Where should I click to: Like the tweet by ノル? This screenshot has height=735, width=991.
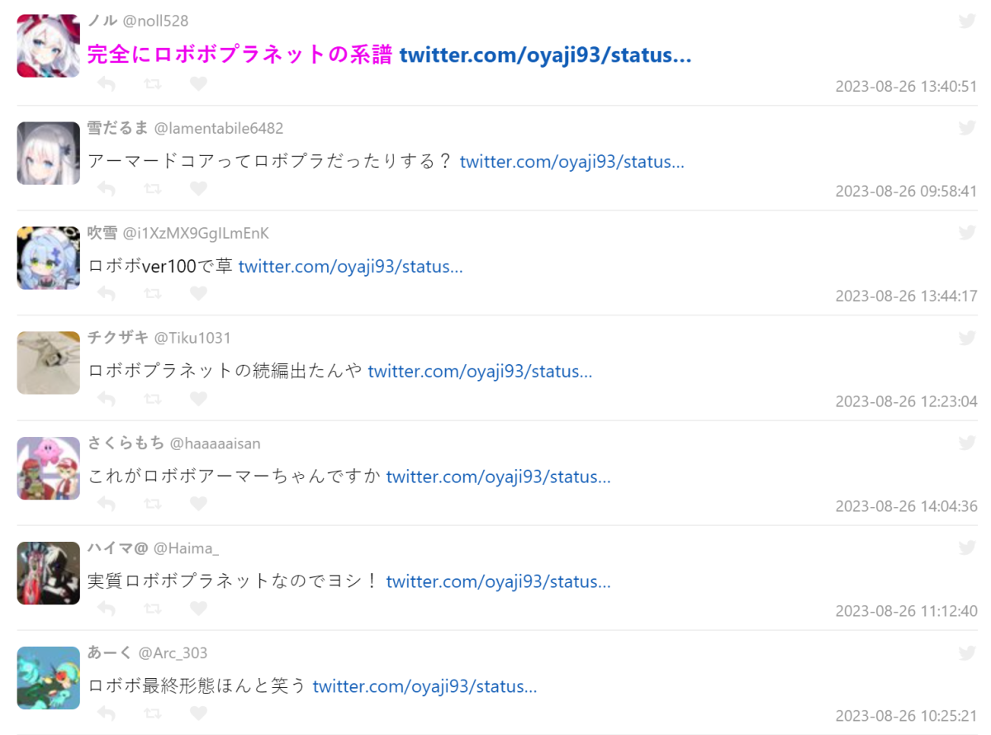(198, 84)
